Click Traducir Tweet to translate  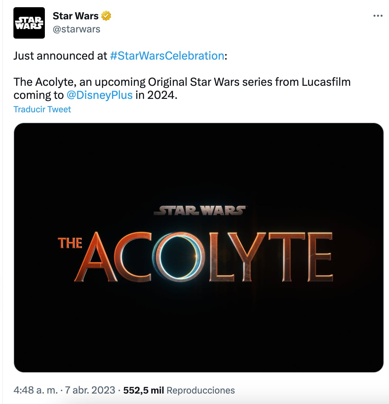pos(42,109)
